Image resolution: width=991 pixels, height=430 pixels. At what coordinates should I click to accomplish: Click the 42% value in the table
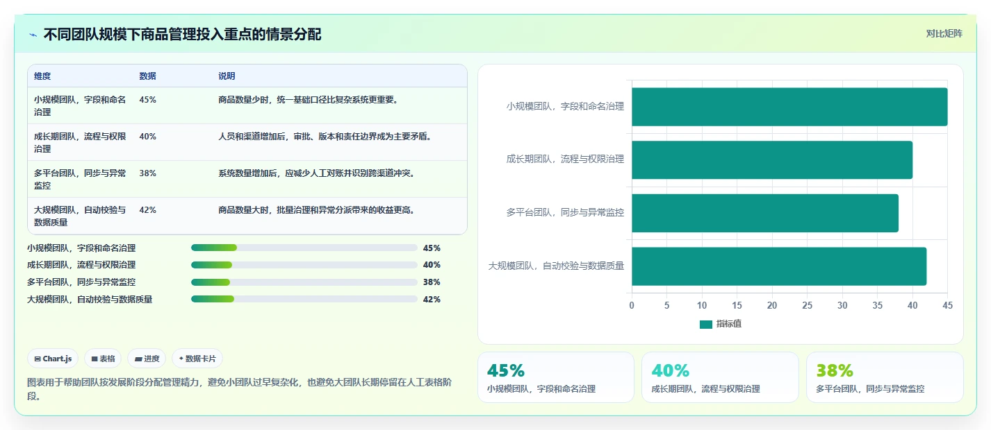click(x=147, y=210)
